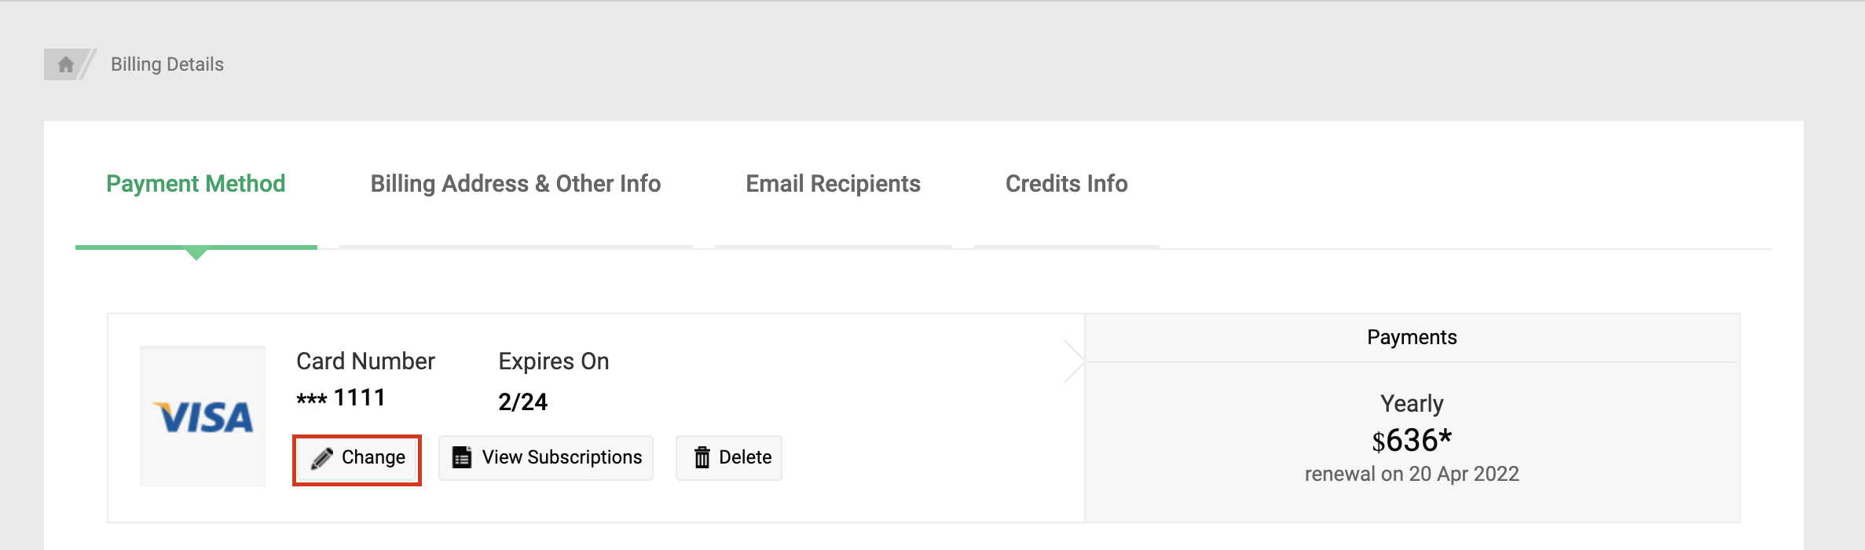Click the pencil Change button

(x=357, y=458)
